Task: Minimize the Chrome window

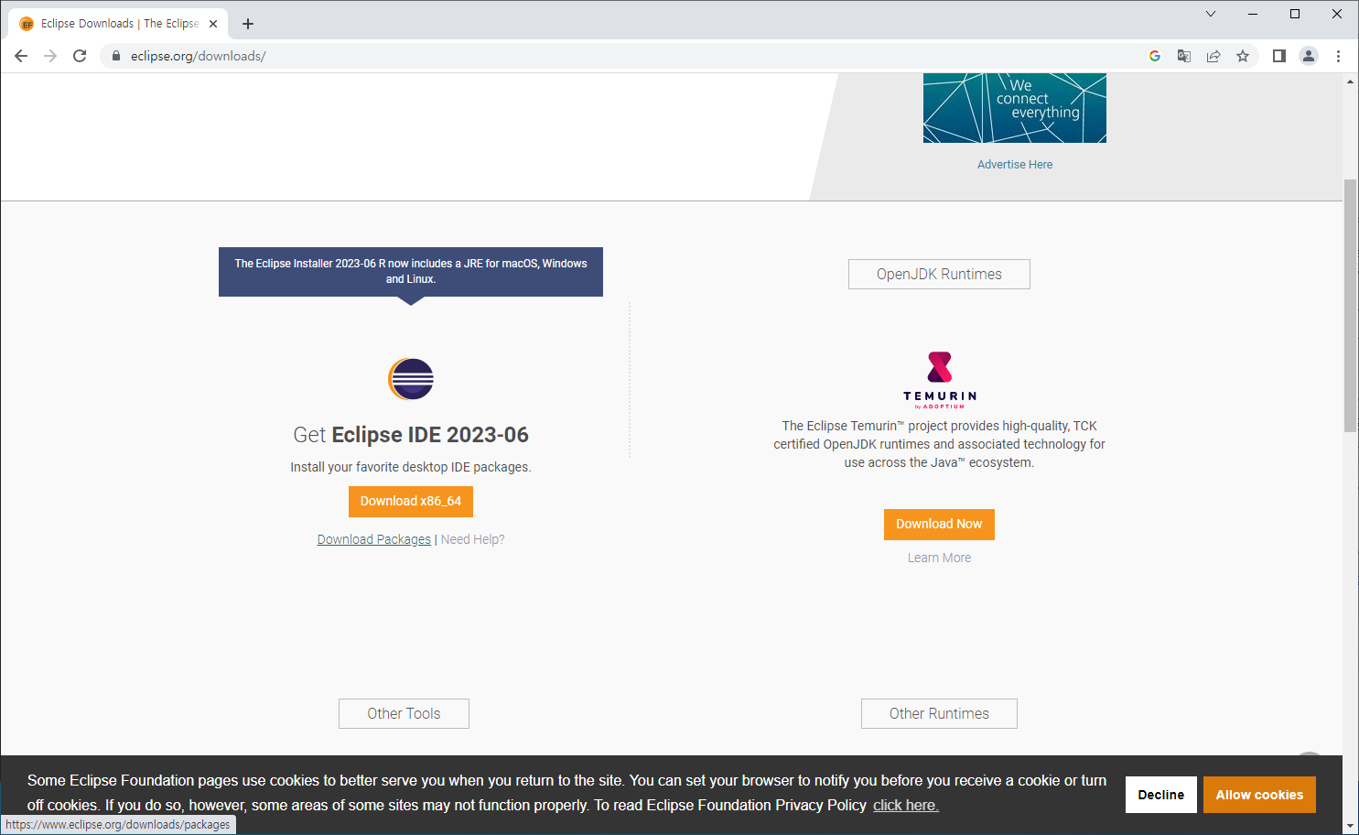Action: (1253, 14)
